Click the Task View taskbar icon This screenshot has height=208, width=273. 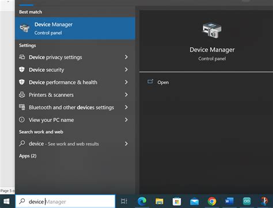point(124,201)
